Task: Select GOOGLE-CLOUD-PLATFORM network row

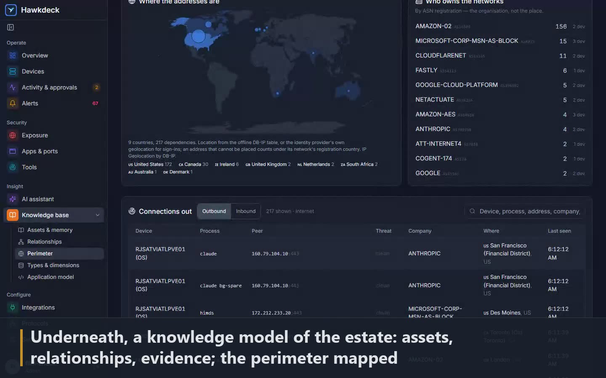Action: click(500, 85)
